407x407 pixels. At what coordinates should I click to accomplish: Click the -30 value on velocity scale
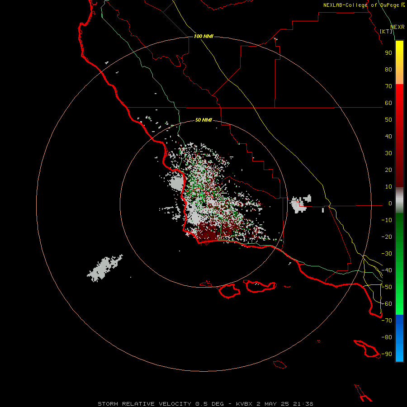[387, 254]
